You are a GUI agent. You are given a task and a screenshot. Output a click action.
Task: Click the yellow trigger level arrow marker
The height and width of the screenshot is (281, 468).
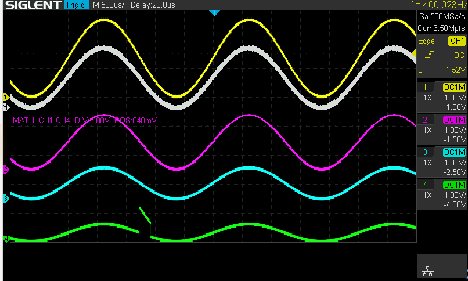pos(413,53)
